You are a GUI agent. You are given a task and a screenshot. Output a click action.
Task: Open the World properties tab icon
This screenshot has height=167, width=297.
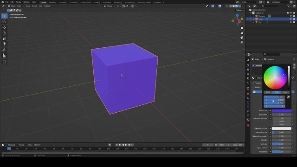click(x=248, y=83)
